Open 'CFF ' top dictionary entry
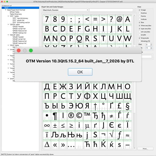 click(20, 18)
